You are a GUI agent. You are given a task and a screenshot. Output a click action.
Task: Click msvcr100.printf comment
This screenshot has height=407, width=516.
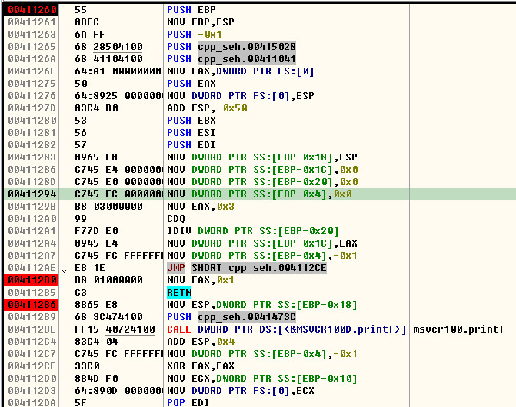click(x=459, y=329)
